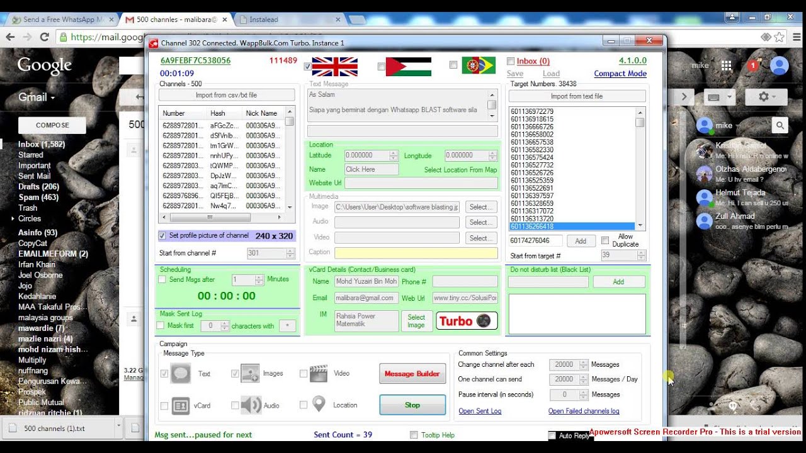
Task: Uncheck Set profile picture of channel
Action: pyautogui.click(x=162, y=236)
